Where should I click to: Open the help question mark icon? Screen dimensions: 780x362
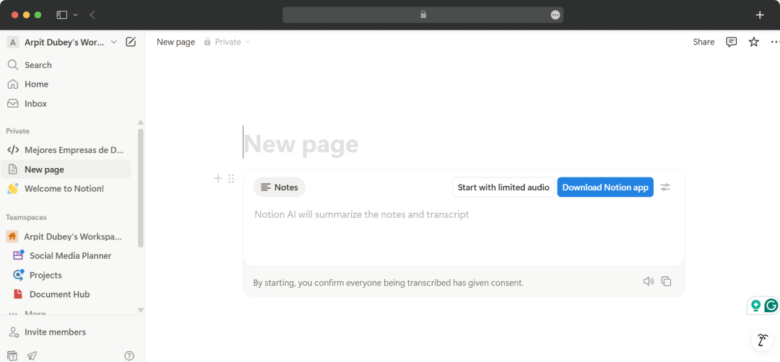coord(129,356)
